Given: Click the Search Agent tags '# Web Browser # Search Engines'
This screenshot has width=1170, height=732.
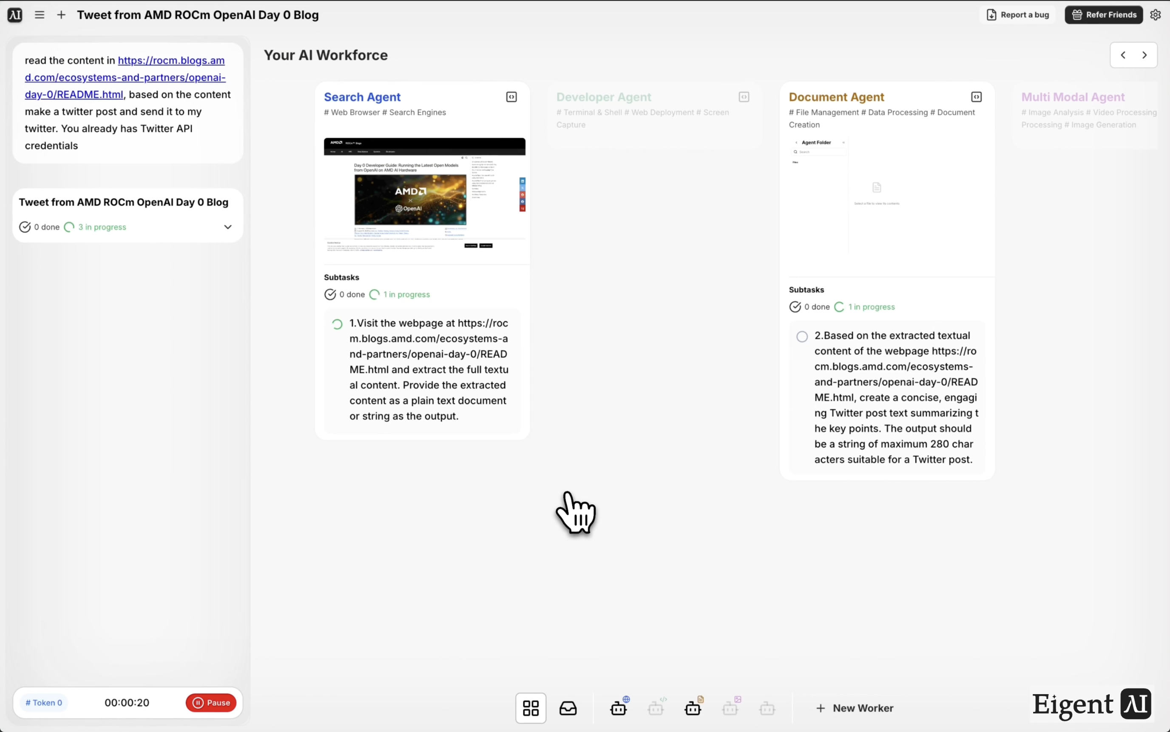Looking at the screenshot, I should [x=385, y=112].
